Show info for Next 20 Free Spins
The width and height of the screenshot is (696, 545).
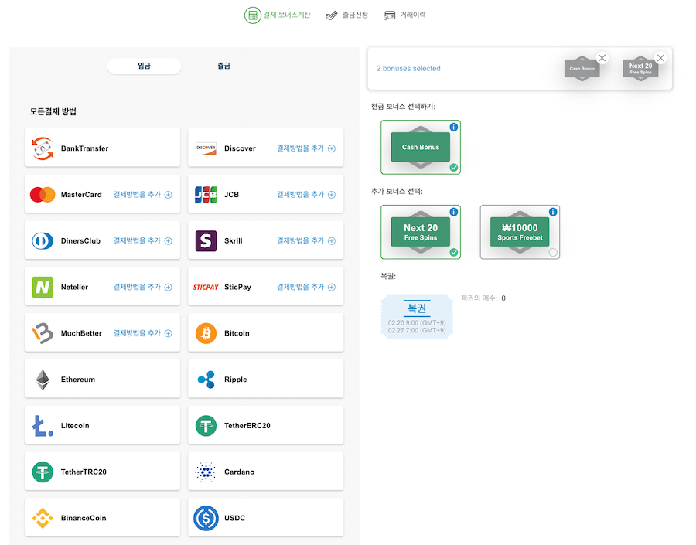(454, 212)
